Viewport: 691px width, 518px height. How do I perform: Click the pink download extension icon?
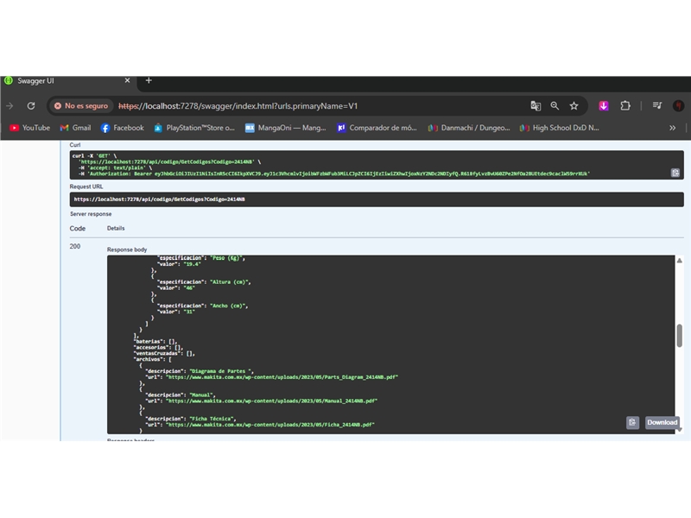coord(604,106)
